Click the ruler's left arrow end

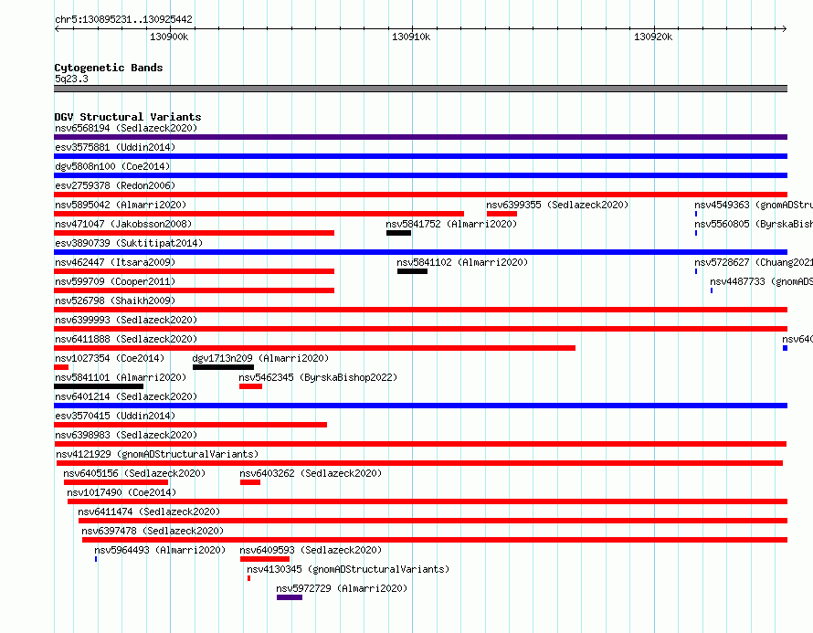click(x=57, y=29)
